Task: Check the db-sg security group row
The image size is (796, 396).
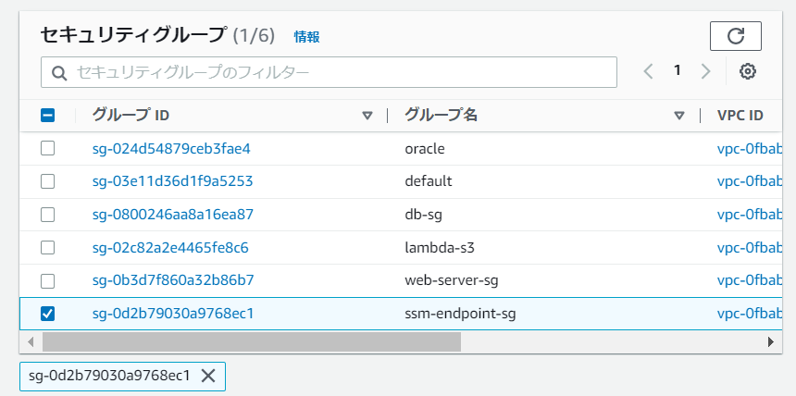Action: (47, 215)
